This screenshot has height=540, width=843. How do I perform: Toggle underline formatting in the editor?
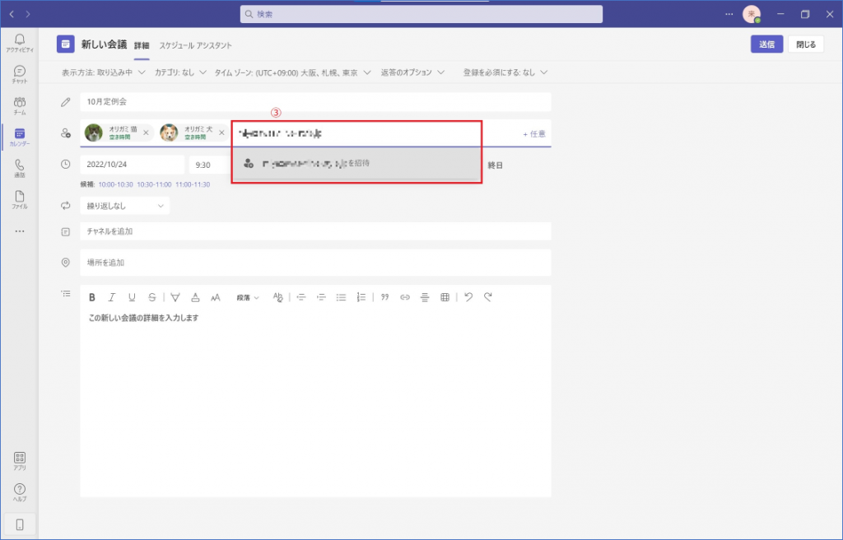tap(132, 297)
